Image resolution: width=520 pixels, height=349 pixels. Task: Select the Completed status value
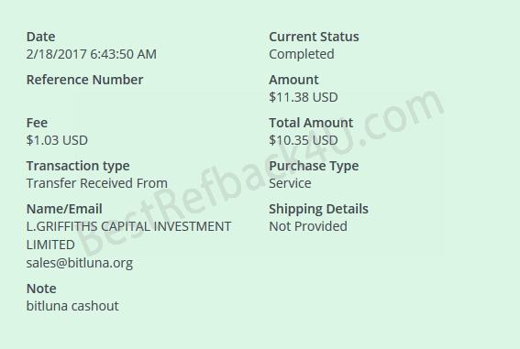pyautogui.click(x=302, y=54)
